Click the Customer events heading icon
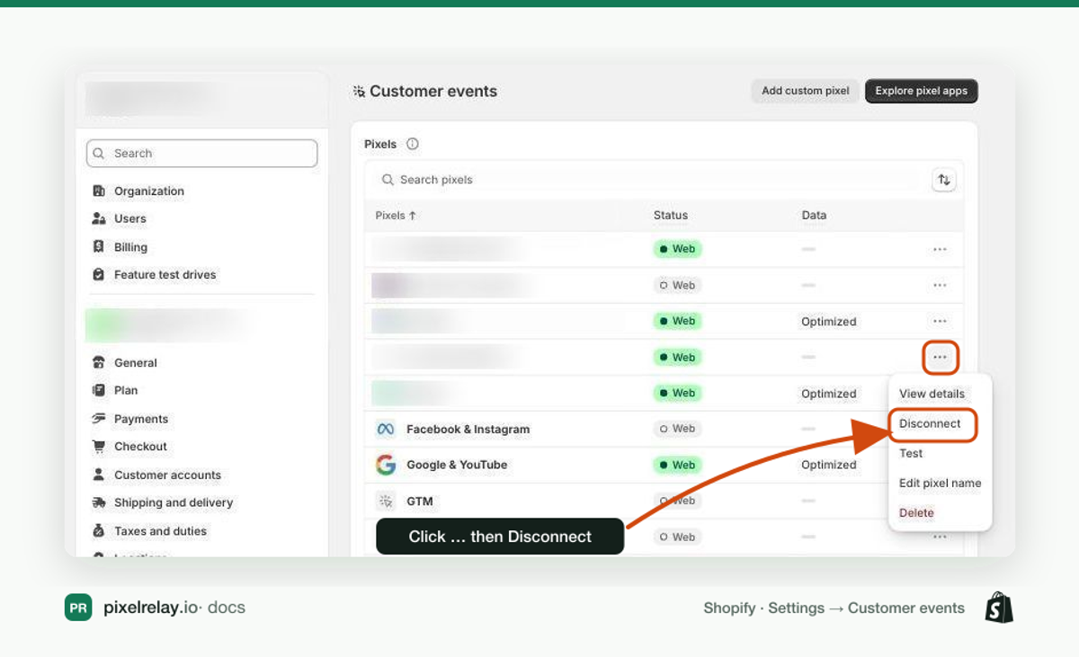The width and height of the screenshot is (1079, 657). click(x=359, y=91)
